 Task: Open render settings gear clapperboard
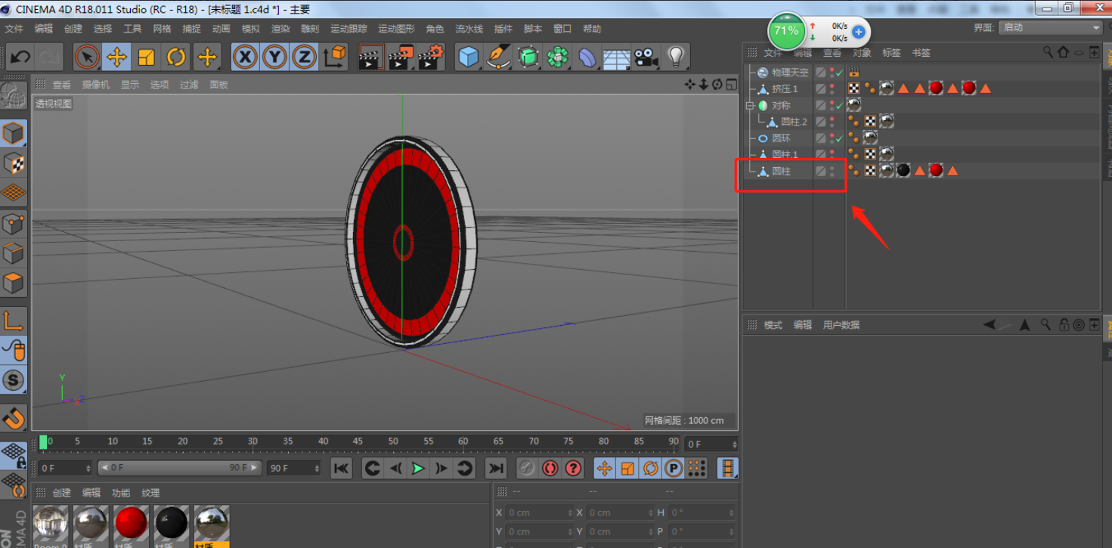(431, 57)
